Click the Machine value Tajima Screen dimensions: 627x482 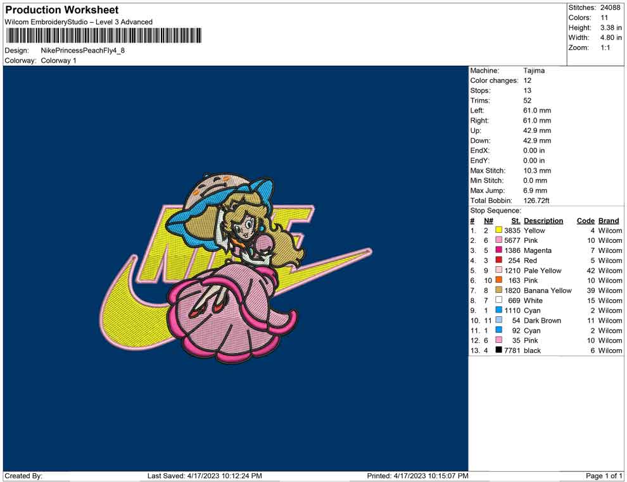534,70
